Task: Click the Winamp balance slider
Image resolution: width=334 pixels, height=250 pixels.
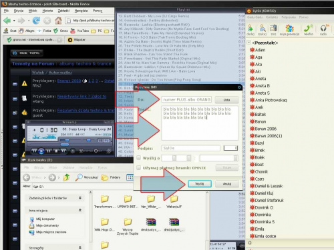Action: pyautogui.click(x=88, y=140)
